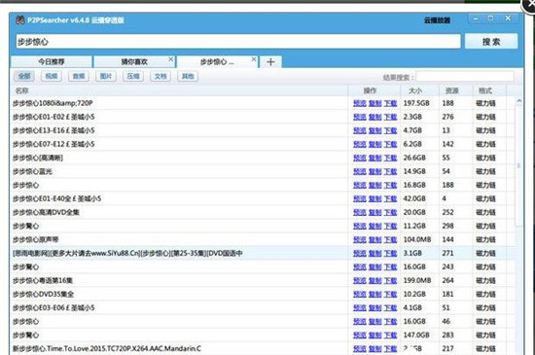Download 步步惊心[高清晰] via 下载
Screen dimensions: 535x355
[390, 158]
